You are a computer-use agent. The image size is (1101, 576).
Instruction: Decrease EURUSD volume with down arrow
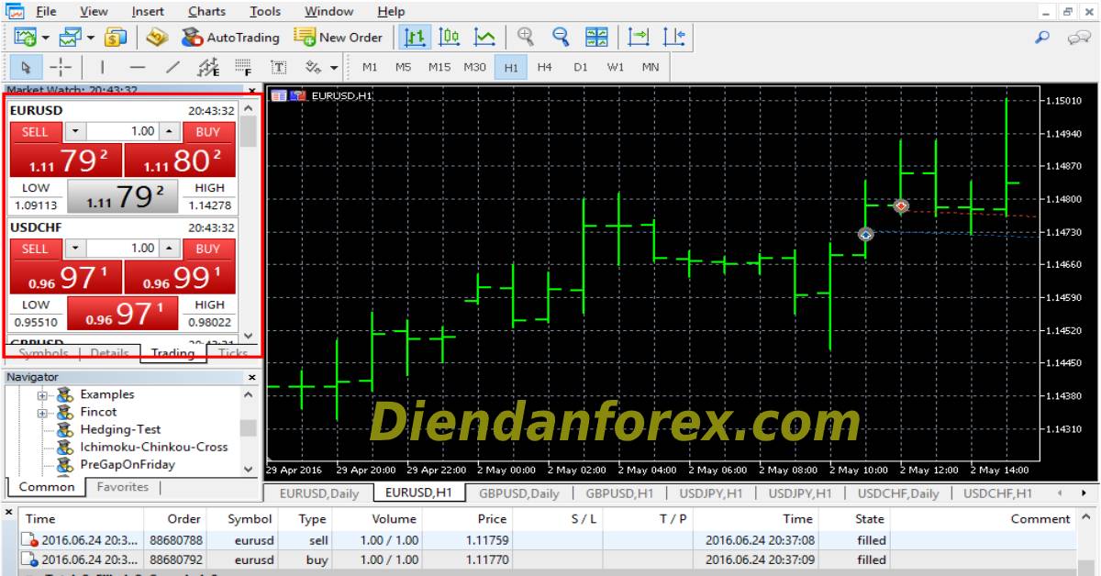pyautogui.click(x=75, y=131)
